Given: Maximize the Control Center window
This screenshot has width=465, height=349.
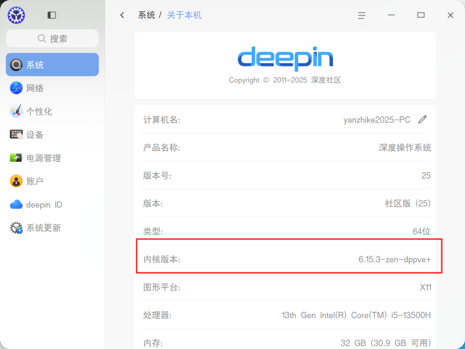Looking at the screenshot, I should coord(421,15).
